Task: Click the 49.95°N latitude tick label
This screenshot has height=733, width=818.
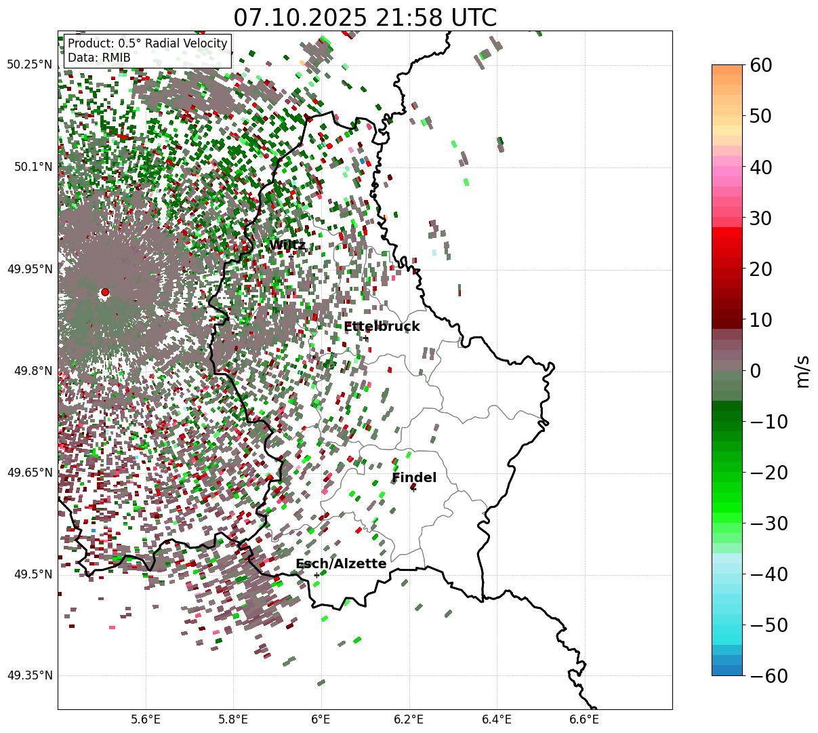Action: [x=29, y=269]
